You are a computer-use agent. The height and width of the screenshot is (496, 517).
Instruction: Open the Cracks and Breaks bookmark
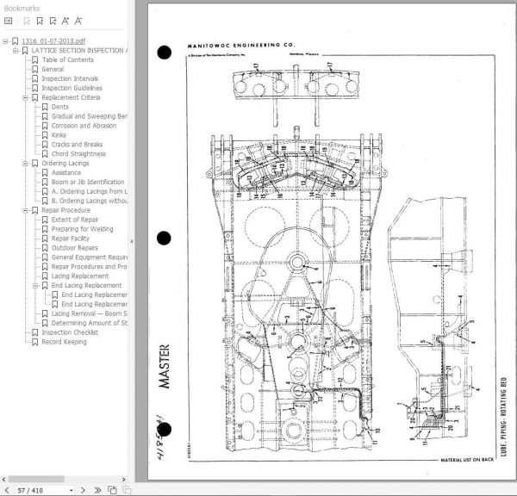tap(78, 145)
